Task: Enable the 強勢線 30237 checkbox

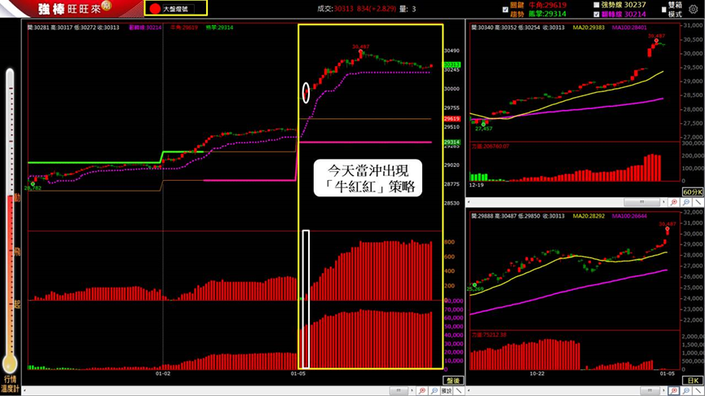Action: [596, 5]
